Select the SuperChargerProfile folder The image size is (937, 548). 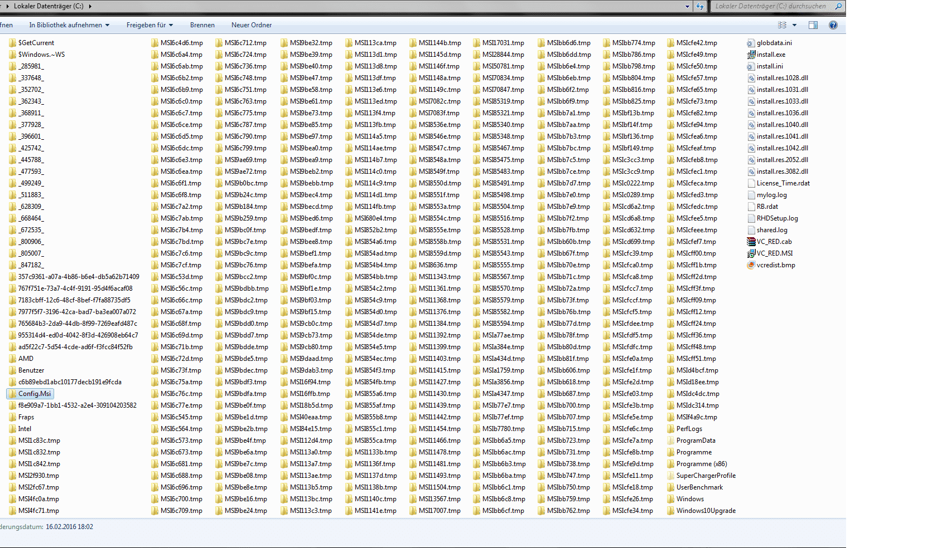[x=701, y=476]
